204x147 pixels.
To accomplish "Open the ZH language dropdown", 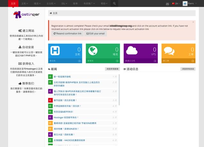I will (175, 4).
